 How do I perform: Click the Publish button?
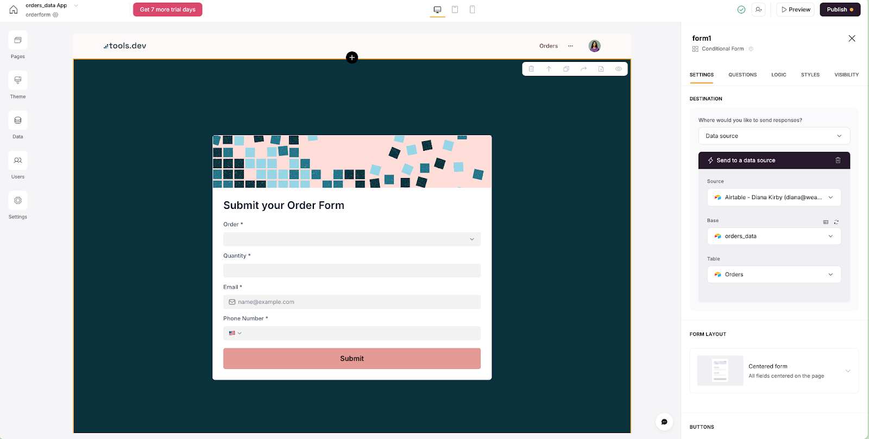click(x=840, y=10)
